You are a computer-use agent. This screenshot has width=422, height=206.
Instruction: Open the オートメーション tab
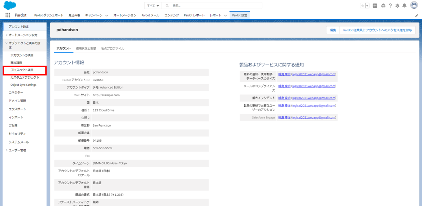pyautogui.click(x=125, y=15)
